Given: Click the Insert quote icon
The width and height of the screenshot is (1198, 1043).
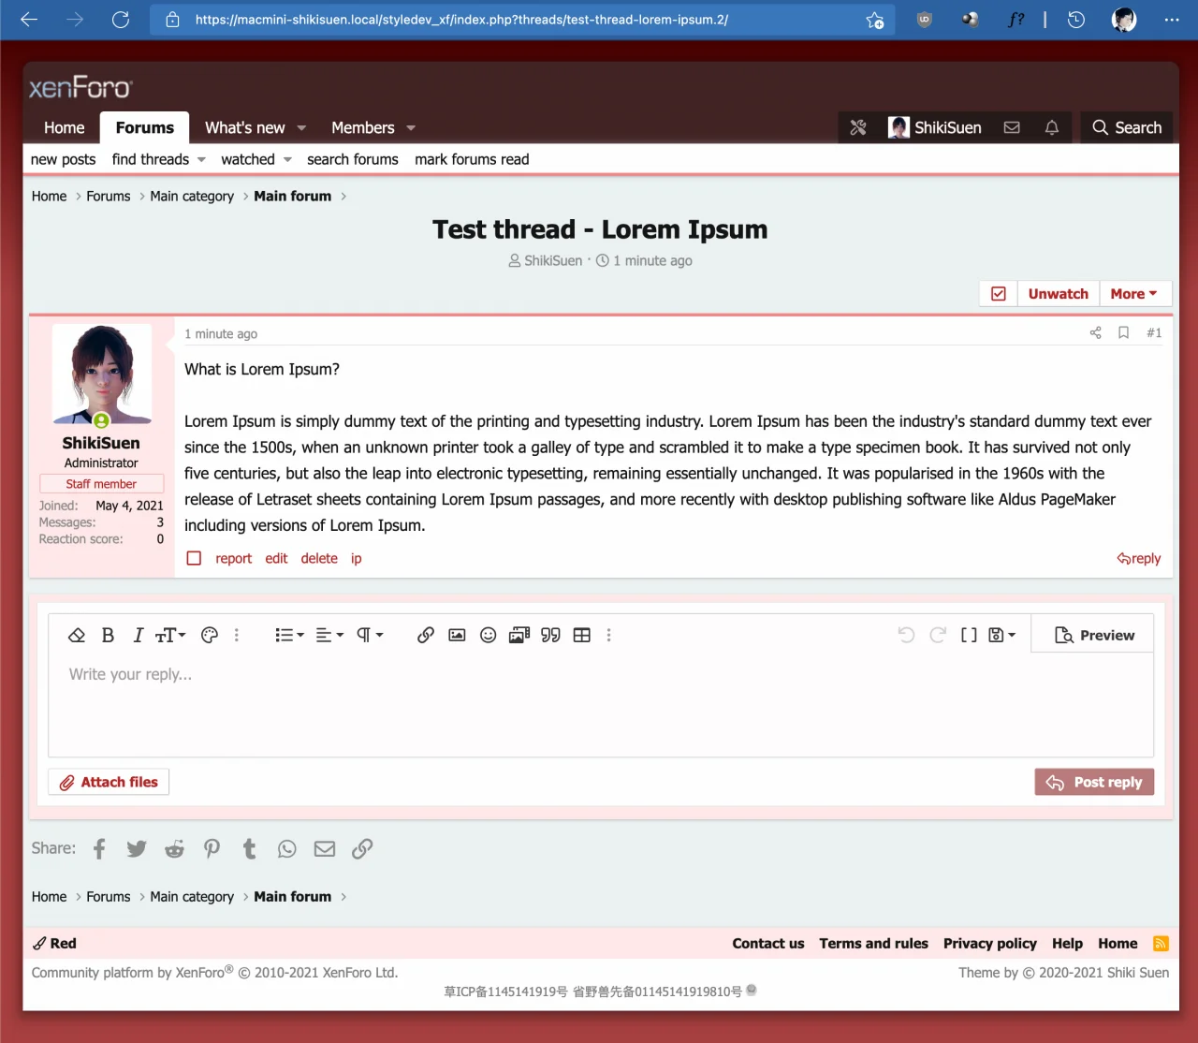Looking at the screenshot, I should 550,636.
